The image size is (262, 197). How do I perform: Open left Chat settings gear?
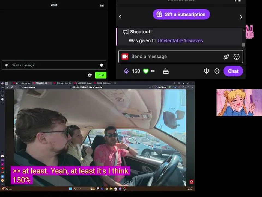click(x=90, y=75)
